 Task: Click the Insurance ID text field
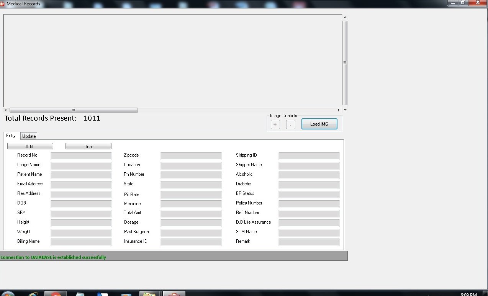[191, 242]
